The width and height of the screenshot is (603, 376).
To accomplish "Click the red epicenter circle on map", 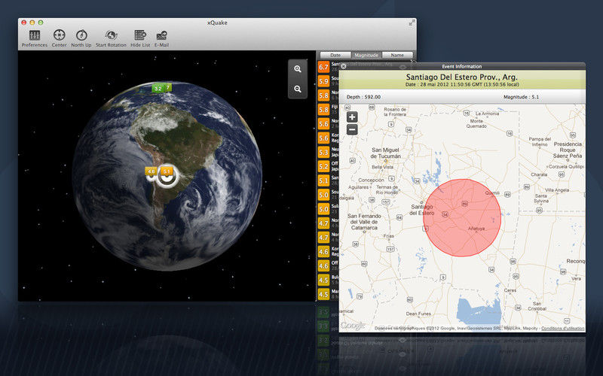I will tap(462, 217).
